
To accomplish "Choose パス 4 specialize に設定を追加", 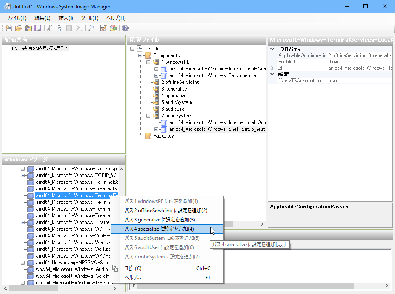I will coord(167,229).
